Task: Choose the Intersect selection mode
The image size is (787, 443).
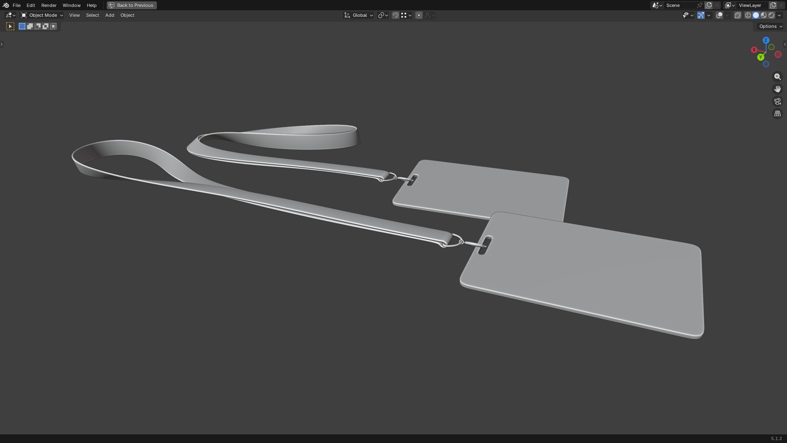Action: (x=53, y=26)
